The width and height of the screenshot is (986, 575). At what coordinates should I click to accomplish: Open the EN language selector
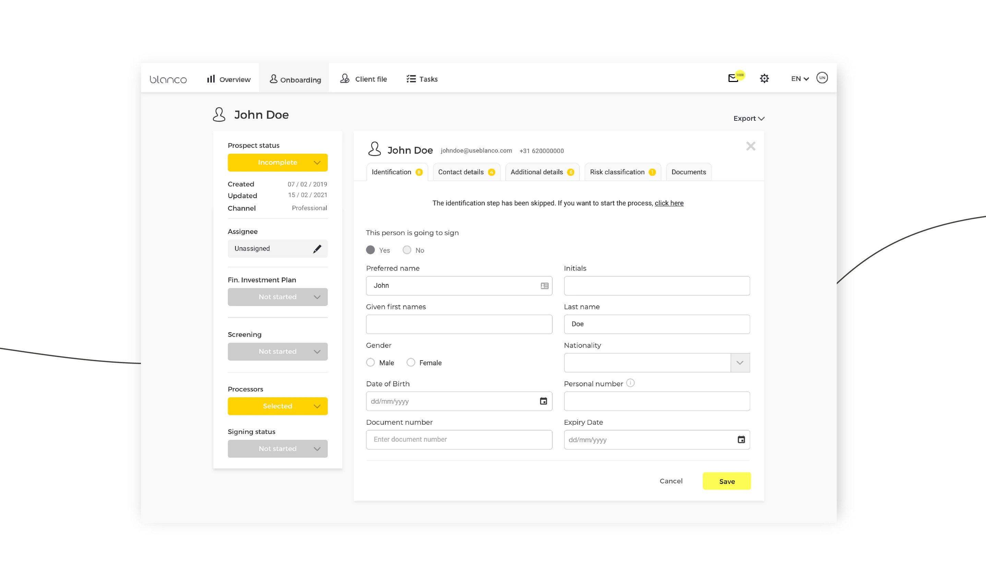[800, 79]
